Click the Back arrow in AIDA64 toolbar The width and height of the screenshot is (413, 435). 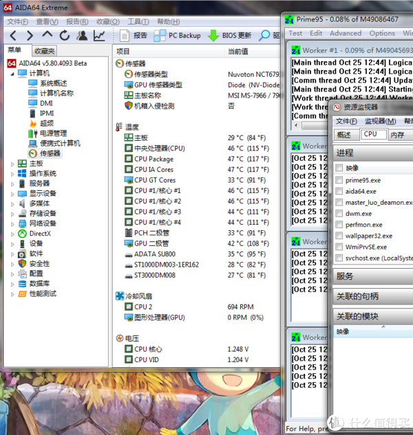pyautogui.click(x=13, y=35)
